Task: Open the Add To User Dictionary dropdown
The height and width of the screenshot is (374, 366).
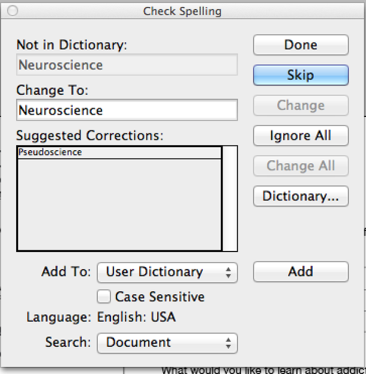Action: click(x=167, y=273)
